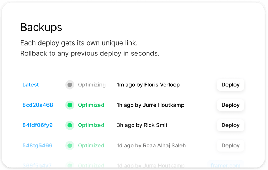The image size is (268, 170).
Task: Open the 84fdf06fy9 deploy link
Action: [x=37, y=125]
